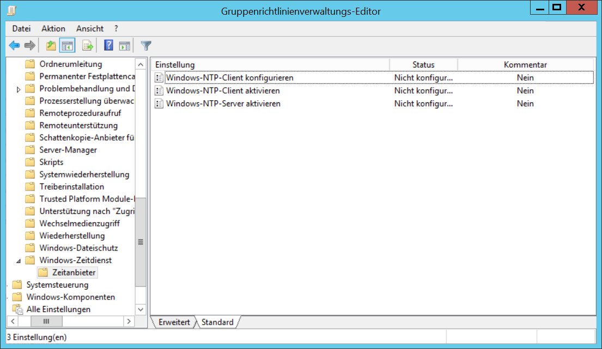Expand the Problembehandlung tree node
The height and width of the screenshot is (349, 602).
pos(20,89)
